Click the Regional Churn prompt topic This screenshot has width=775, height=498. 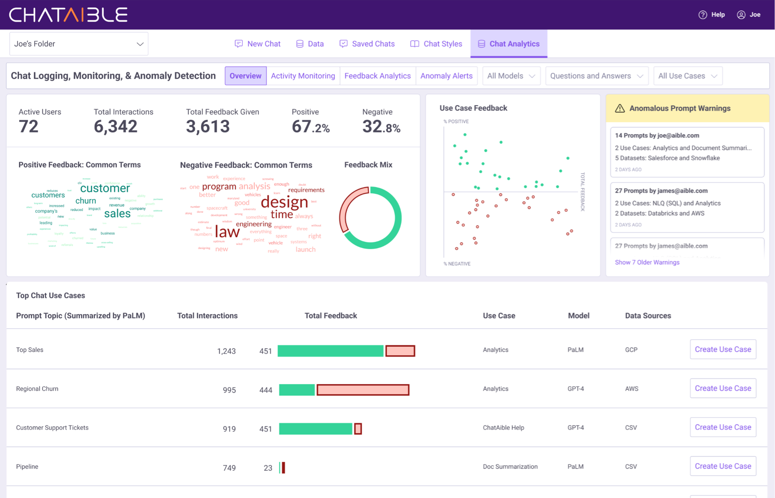coord(37,389)
